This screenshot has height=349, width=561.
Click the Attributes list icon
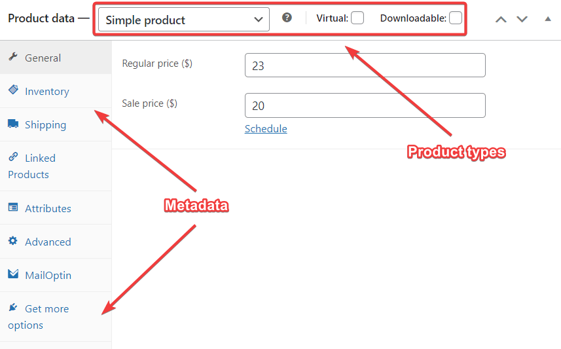coord(13,208)
